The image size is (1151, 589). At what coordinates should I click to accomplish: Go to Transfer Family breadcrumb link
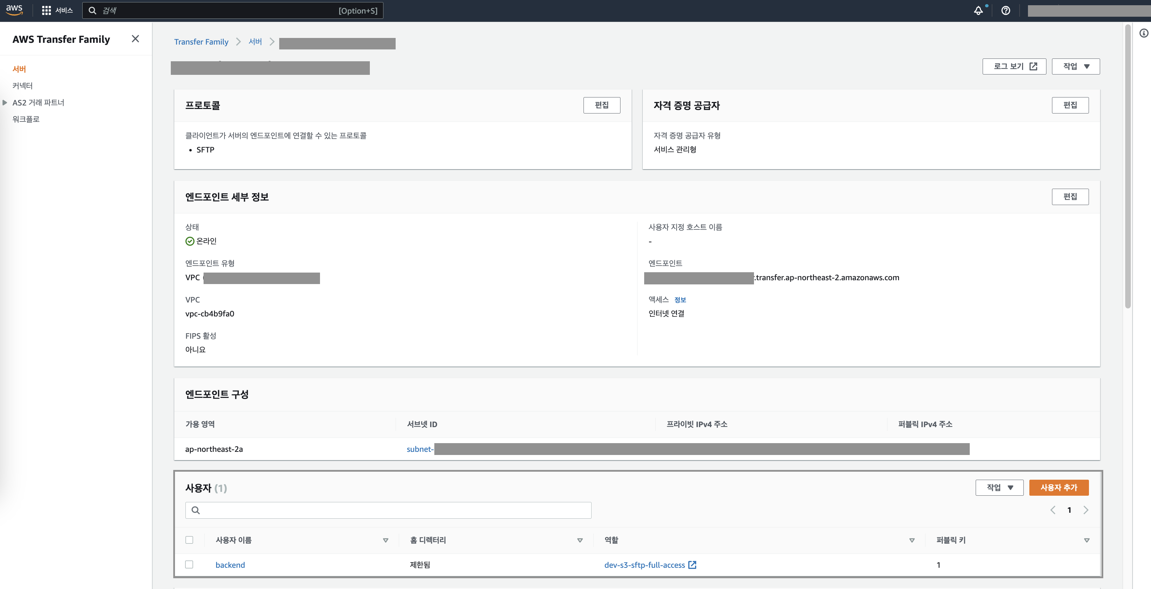(201, 41)
